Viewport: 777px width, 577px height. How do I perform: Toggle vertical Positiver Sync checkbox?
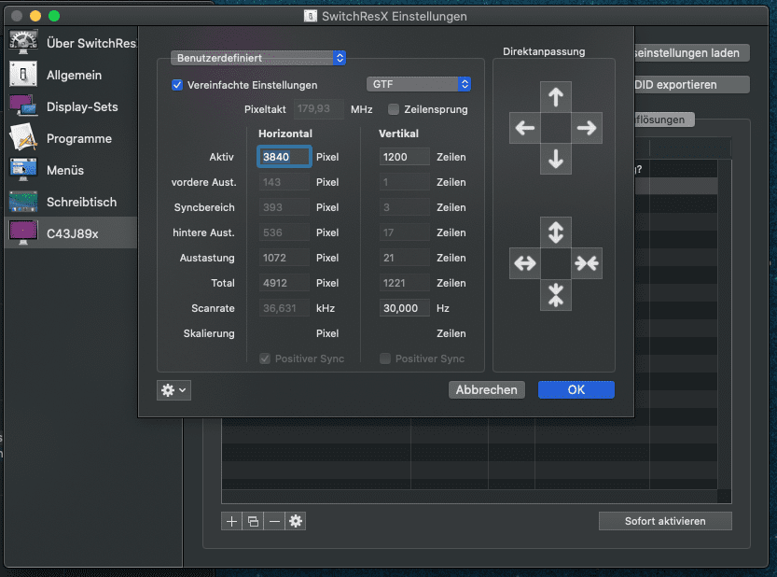pyautogui.click(x=385, y=359)
